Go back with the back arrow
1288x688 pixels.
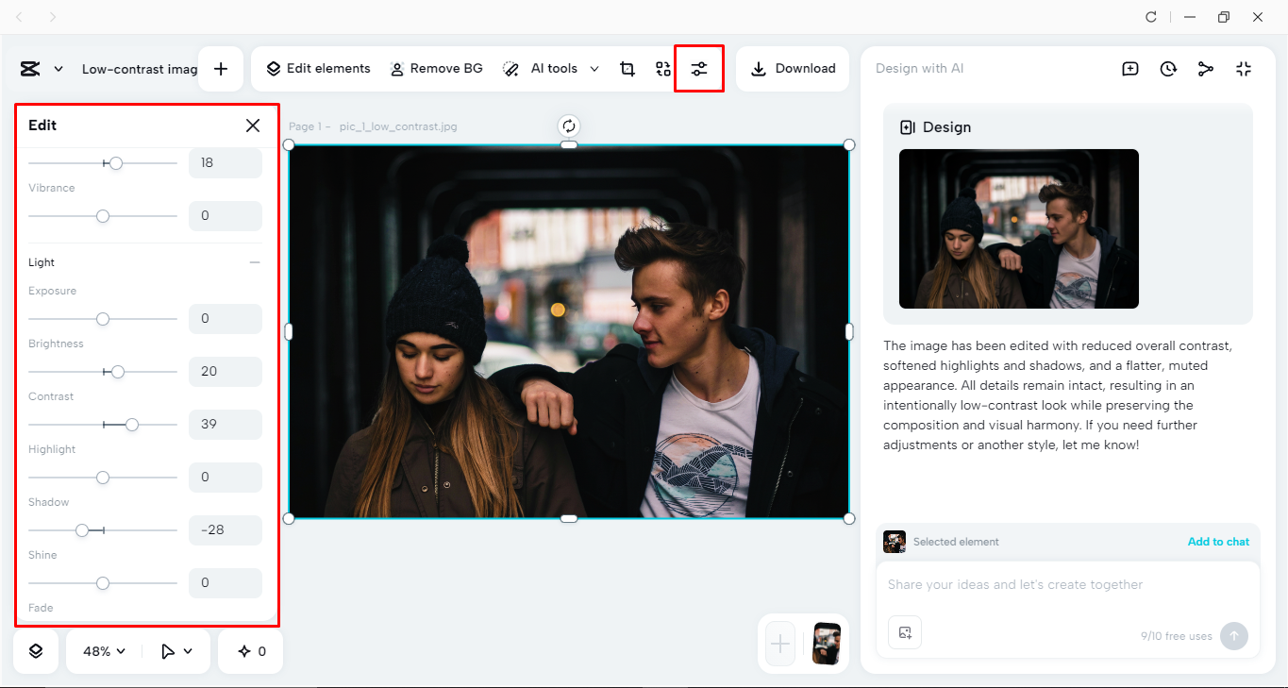tap(20, 17)
